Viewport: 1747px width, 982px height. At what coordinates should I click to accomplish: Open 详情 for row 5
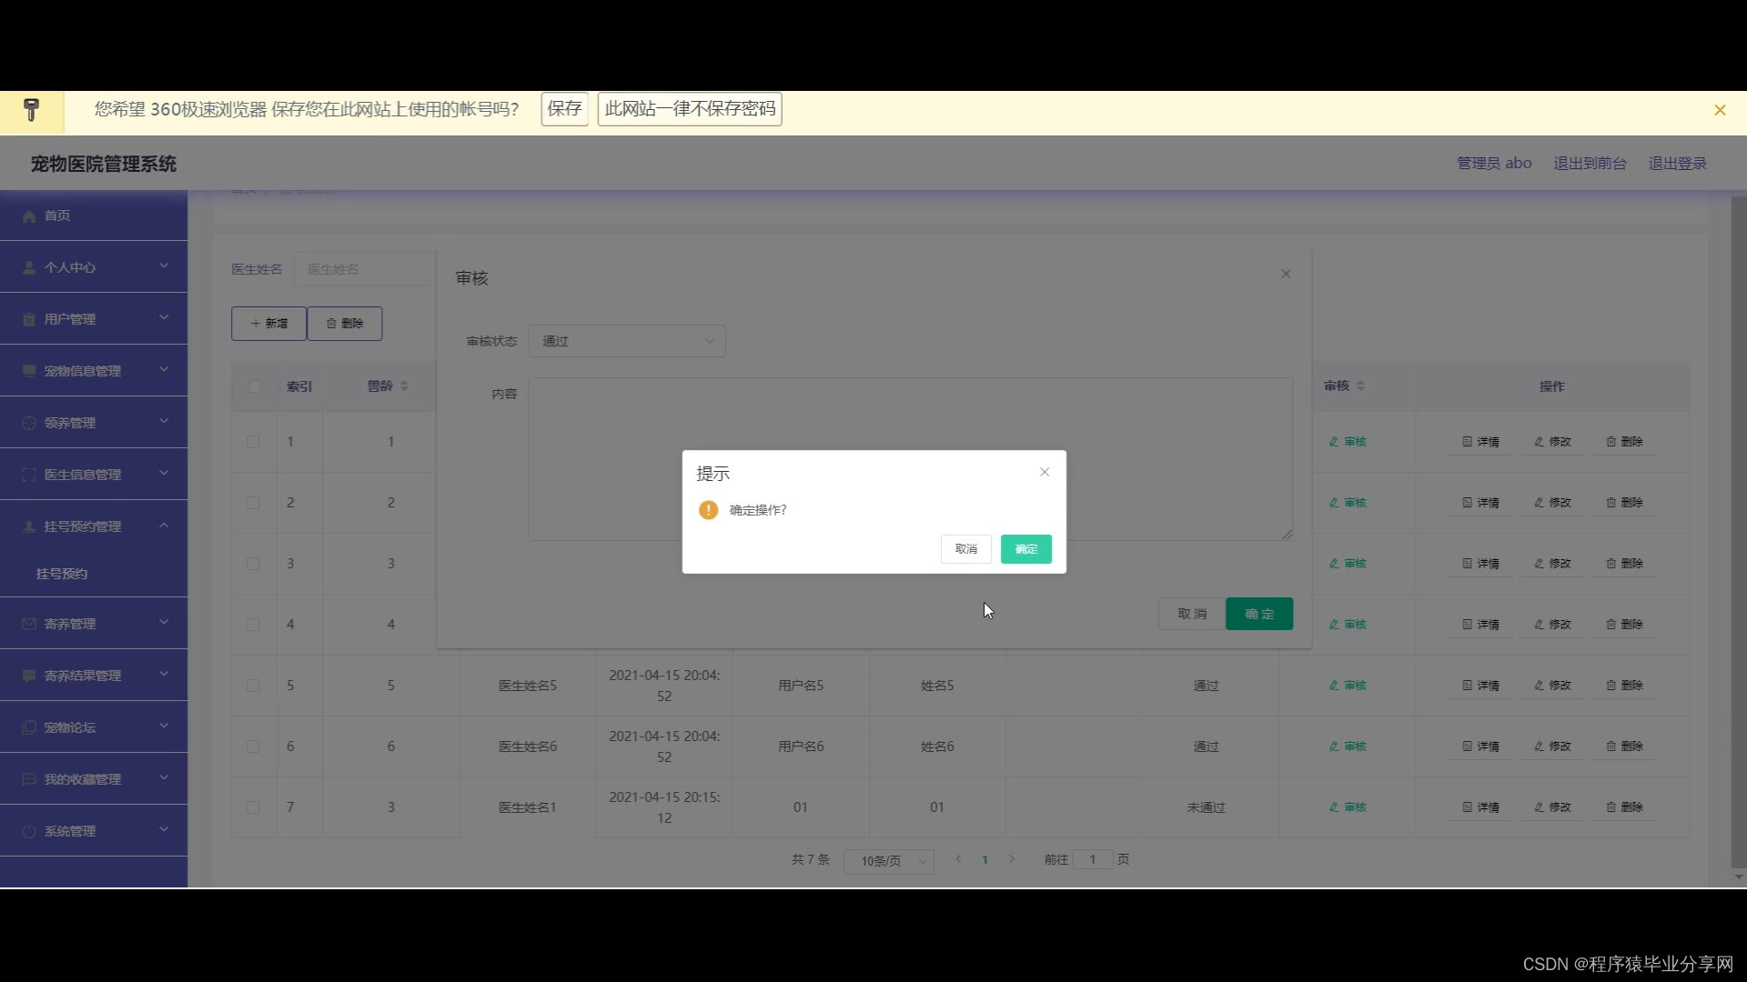pyautogui.click(x=1480, y=686)
